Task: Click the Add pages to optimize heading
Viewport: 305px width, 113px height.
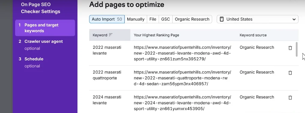Action: [127, 4]
